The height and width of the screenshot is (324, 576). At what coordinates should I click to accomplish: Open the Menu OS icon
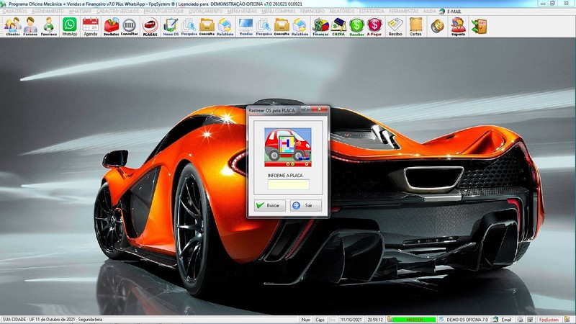tap(171, 27)
